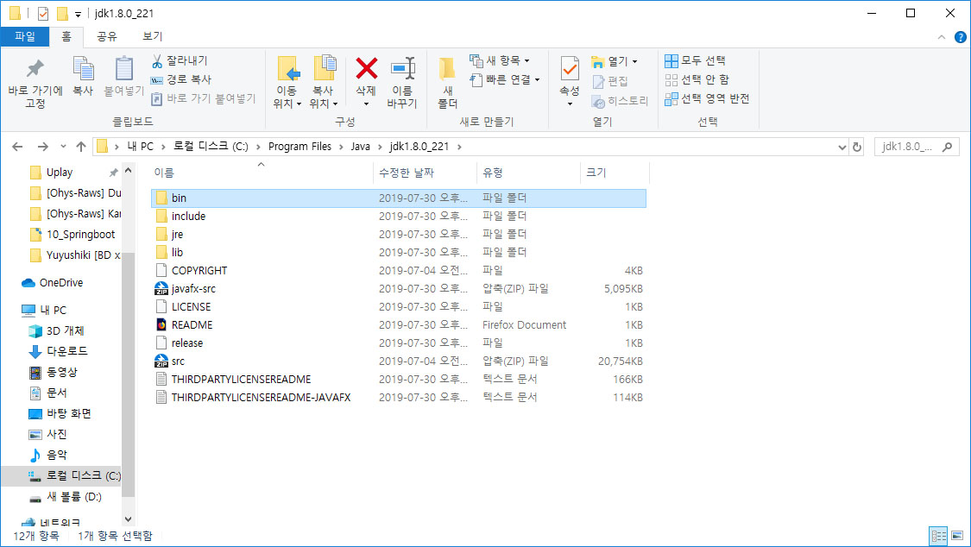Click Java in the breadcrumb path
The image size is (971, 547).
(361, 147)
